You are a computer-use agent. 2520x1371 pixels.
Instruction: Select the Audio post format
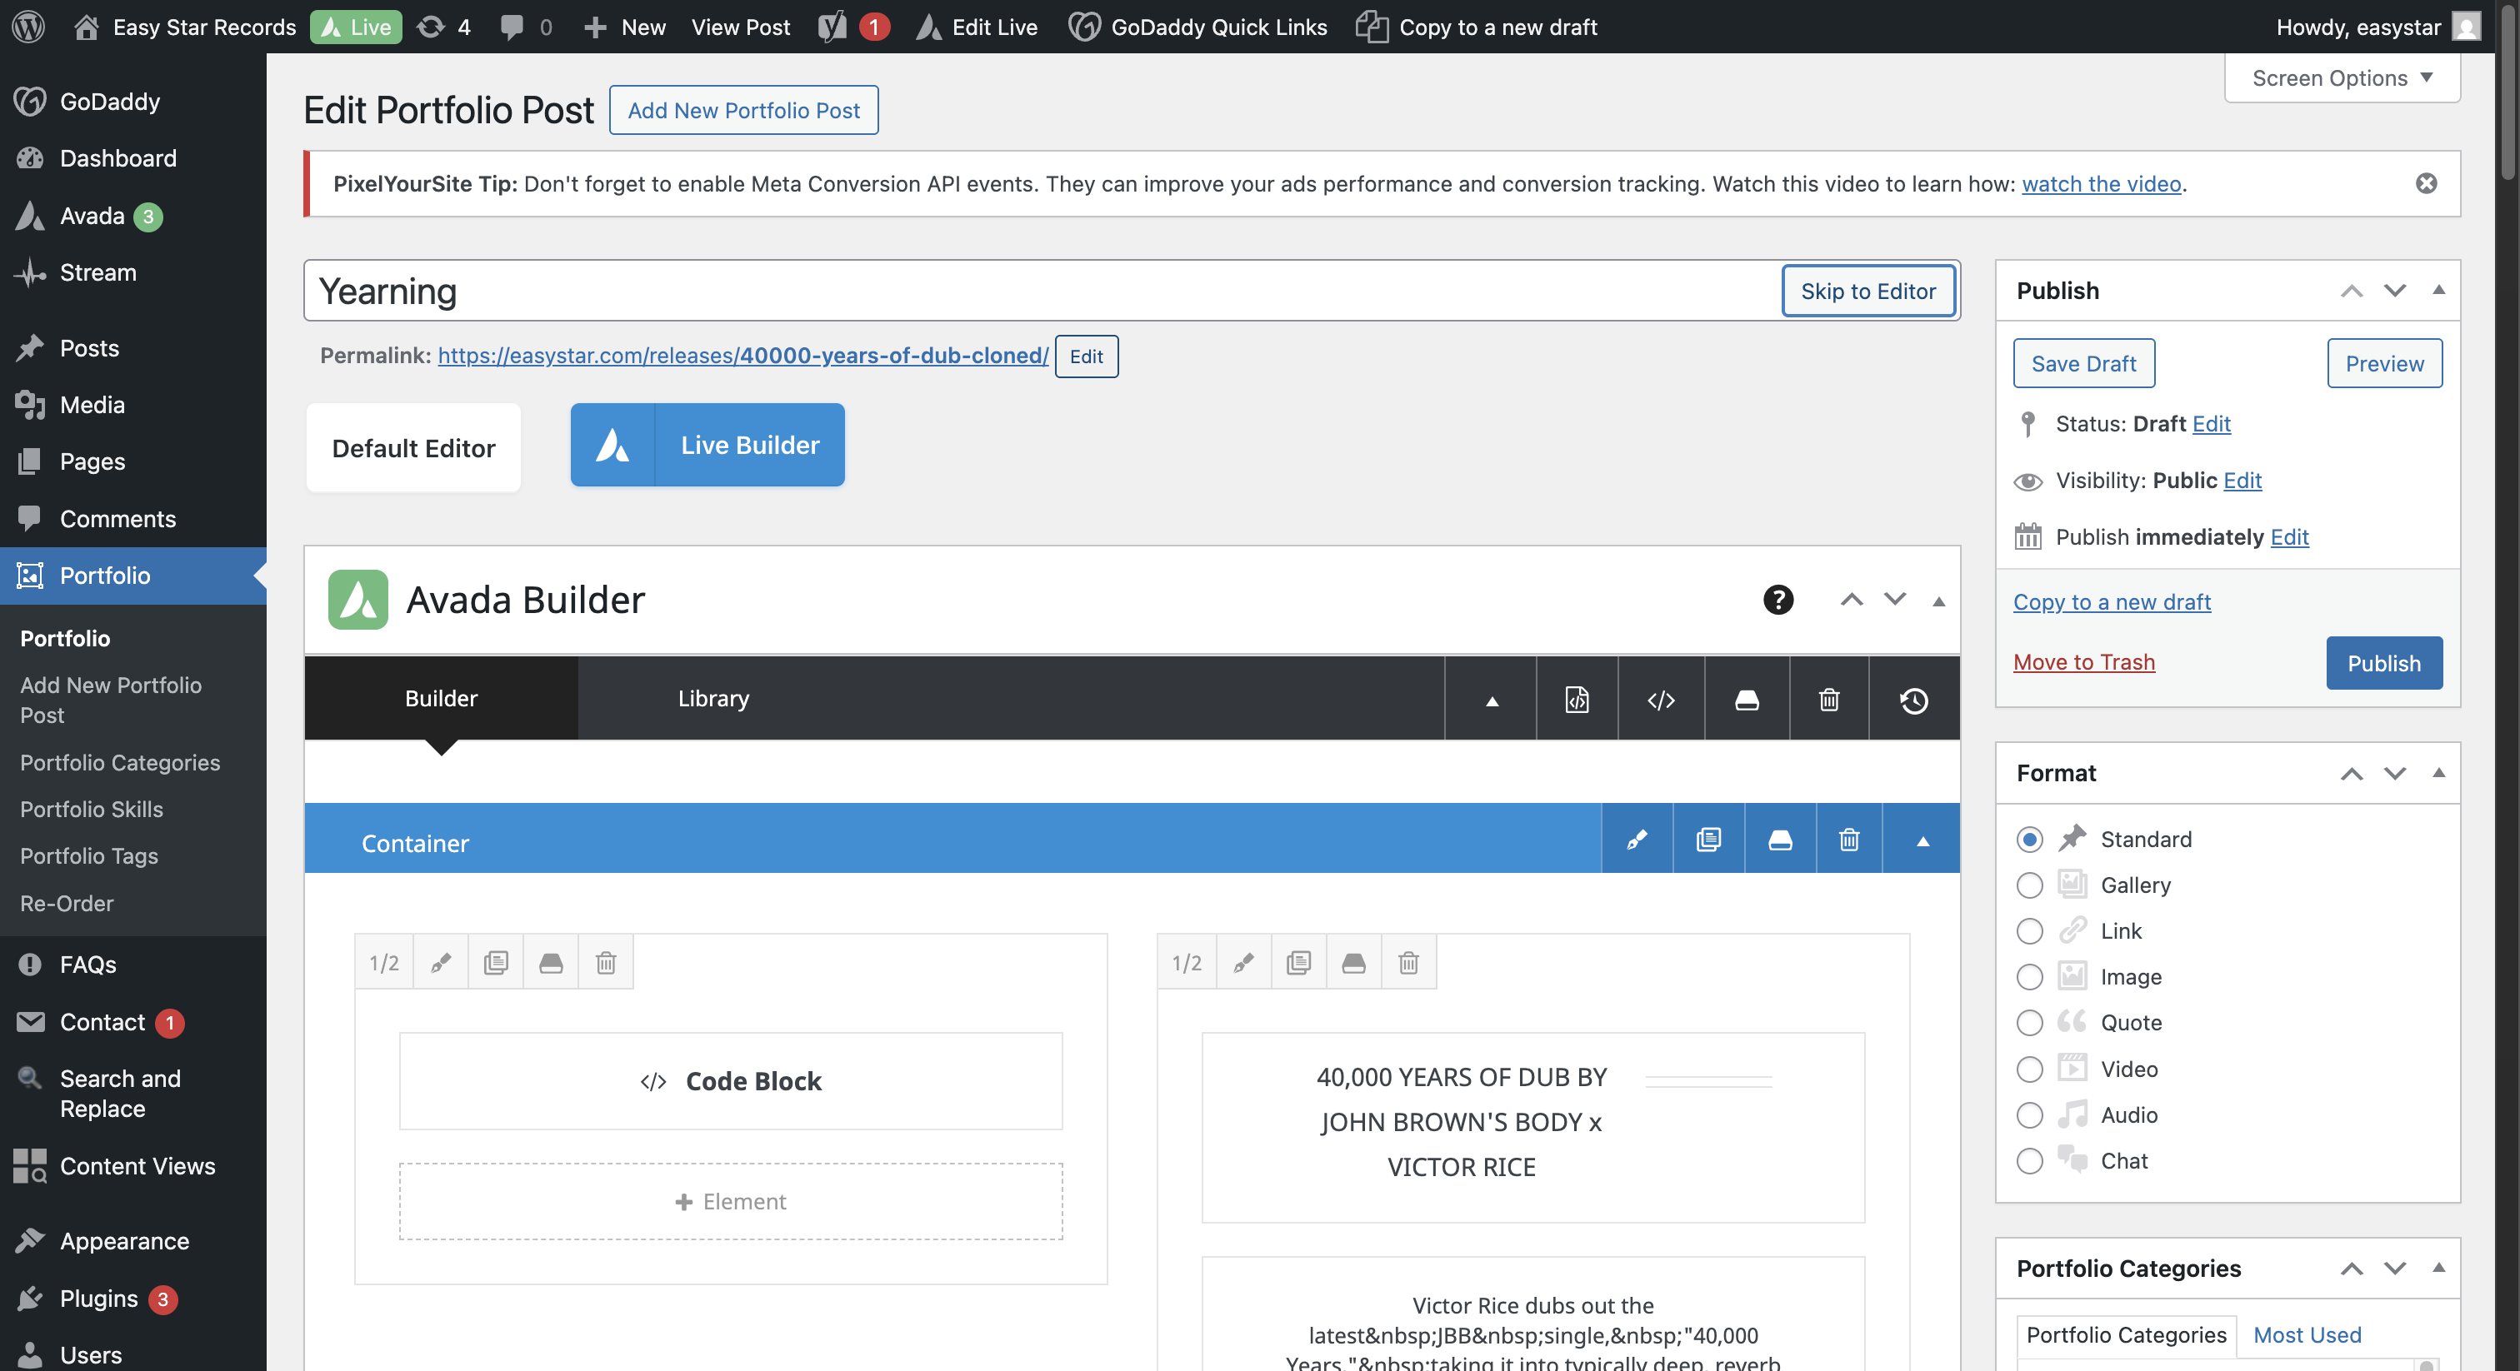click(x=2029, y=1116)
